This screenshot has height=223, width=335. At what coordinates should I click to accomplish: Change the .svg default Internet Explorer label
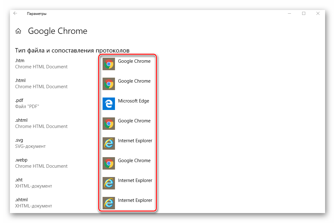click(x=135, y=141)
